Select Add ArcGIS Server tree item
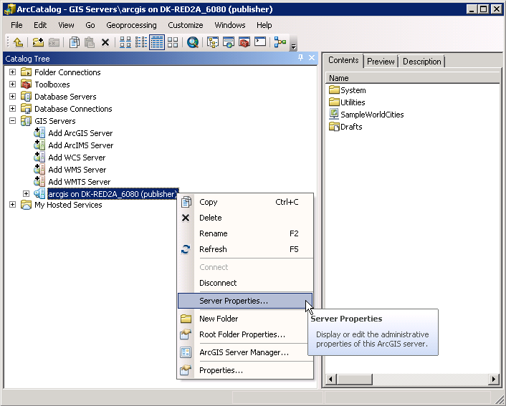This screenshot has width=506, height=406. [80, 133]
